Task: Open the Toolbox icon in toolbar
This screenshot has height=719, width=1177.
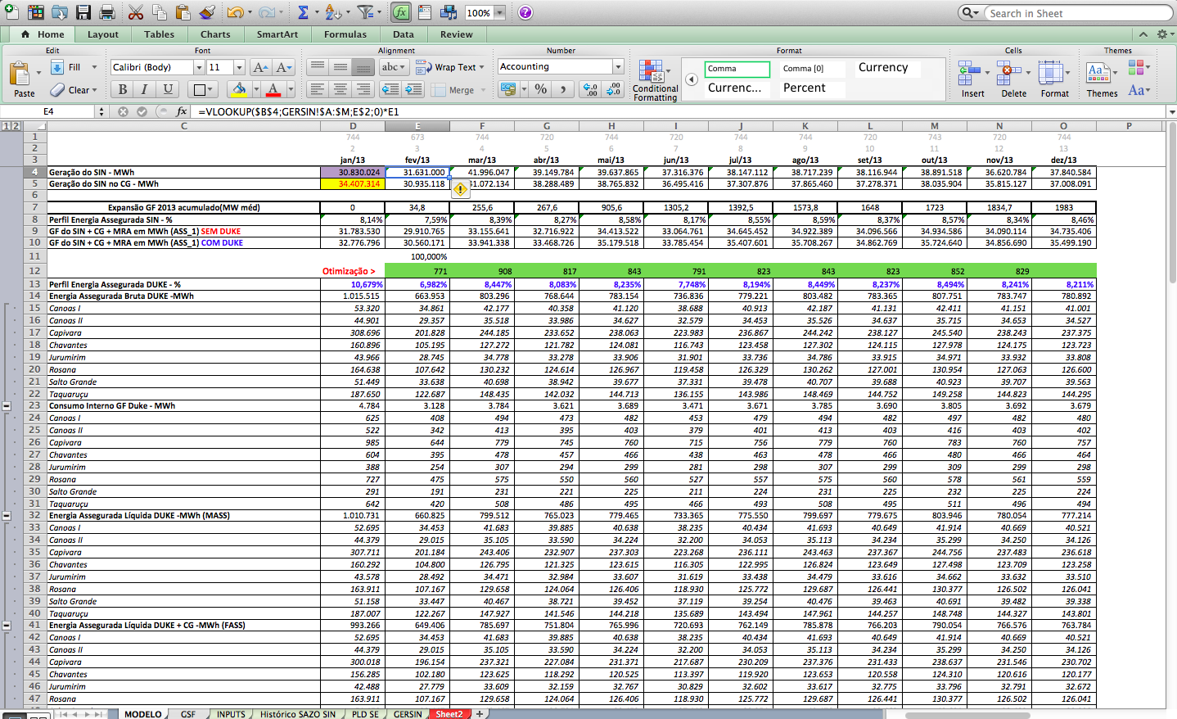Action: pos(425,12)
